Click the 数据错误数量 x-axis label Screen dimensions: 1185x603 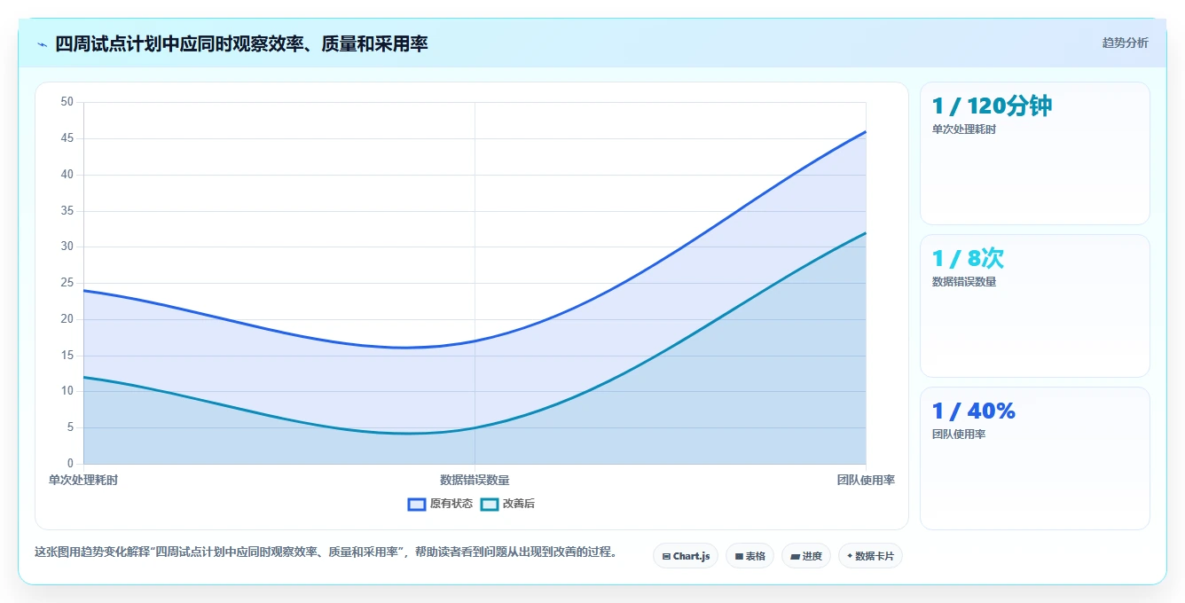pos(475,480)
